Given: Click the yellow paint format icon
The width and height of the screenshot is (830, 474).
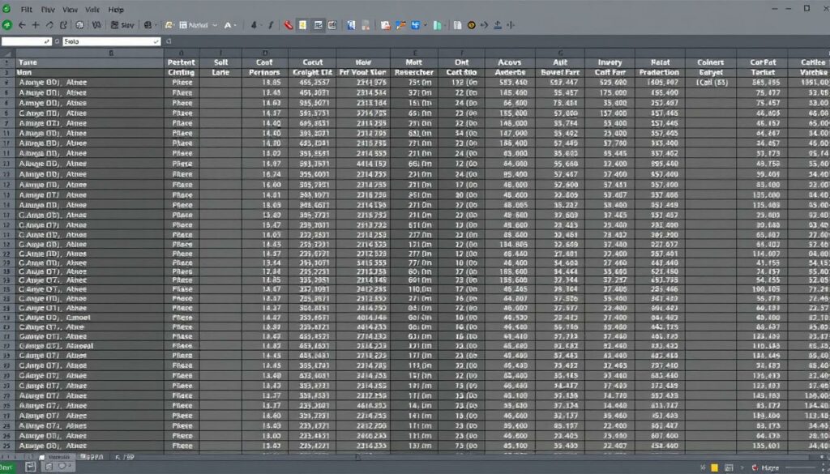Looking at the screenshot, I should [x=169, y=25].
